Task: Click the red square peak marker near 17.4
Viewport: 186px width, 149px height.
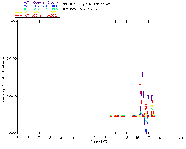Action: (x=152, y=99)
